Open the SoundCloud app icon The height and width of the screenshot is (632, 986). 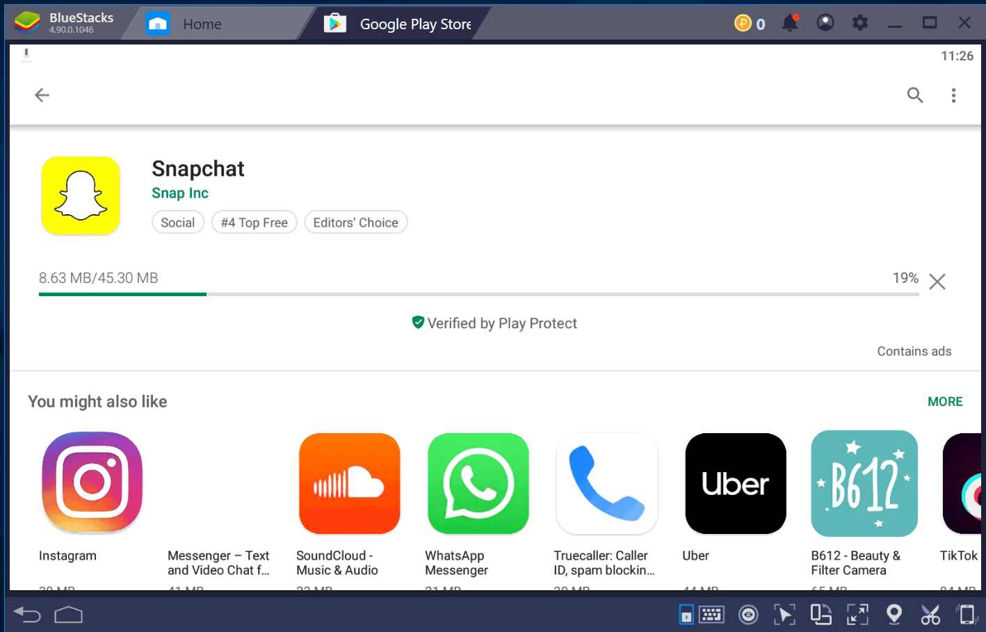click(x=350, y=483)
